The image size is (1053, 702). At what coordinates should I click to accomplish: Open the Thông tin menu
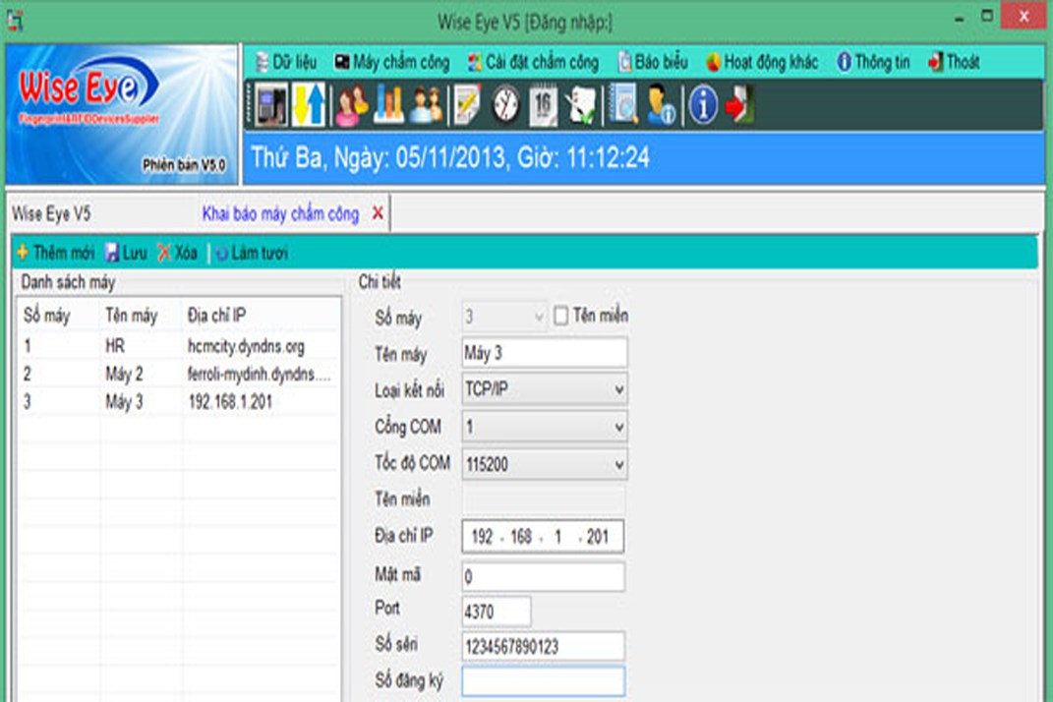(873, 63)
